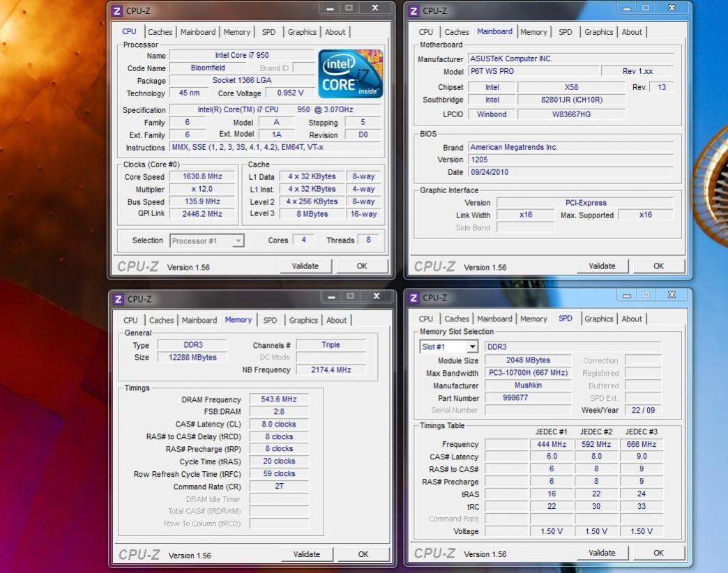Select Memory tab in top-left CPU window
This screenshot has width=728, height=573.
pyautogui.click(x=237, y=32)
